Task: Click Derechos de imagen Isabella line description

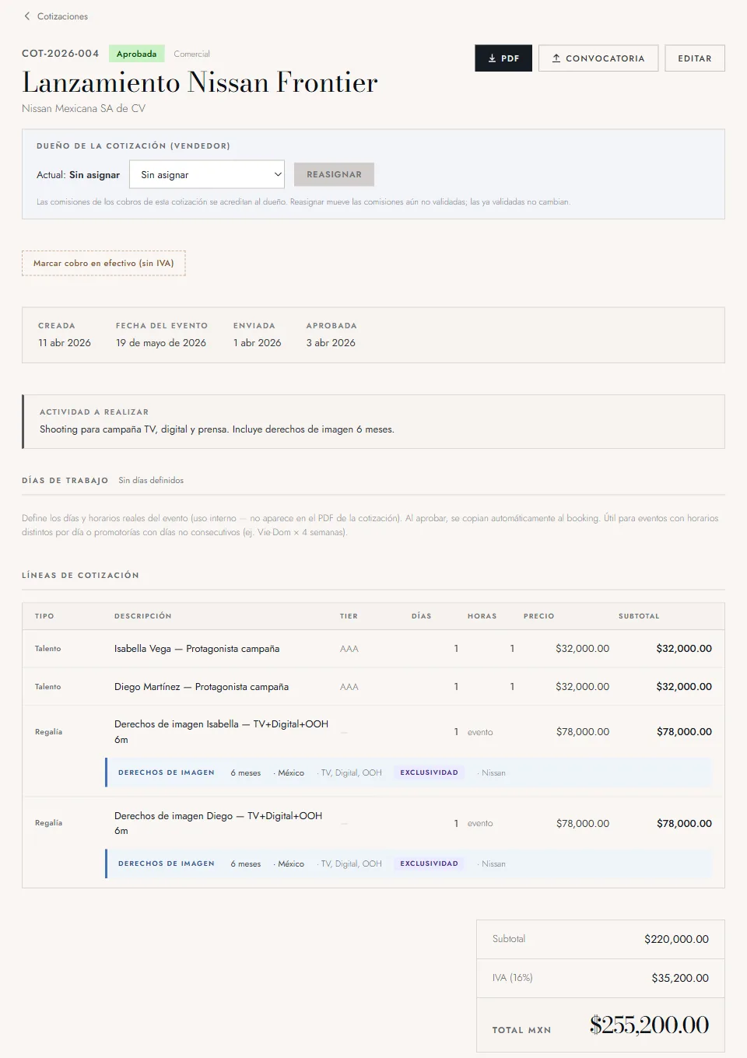Action: click(221, 731)
